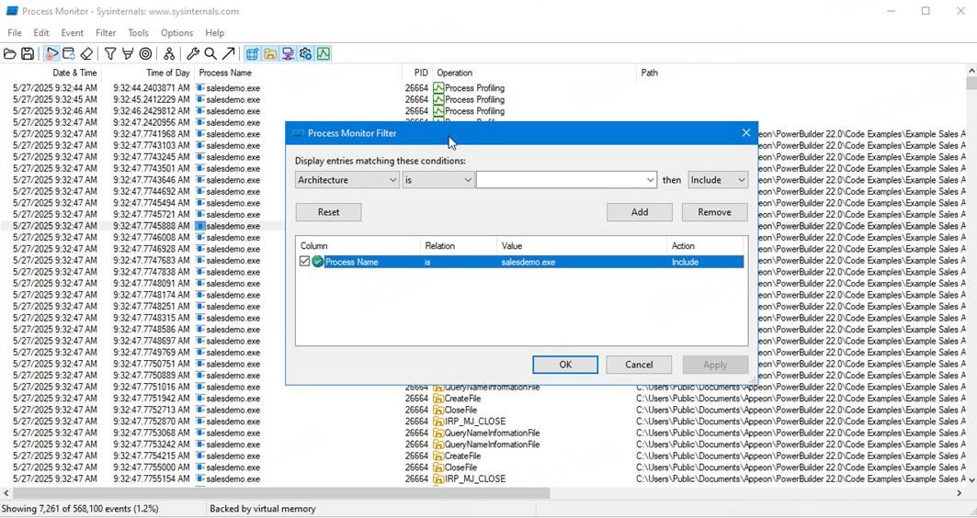The height and width of the screenshot is (518, 977).
Task: Open the File menu
Action: pyautogui.click(x=15, y=33)
